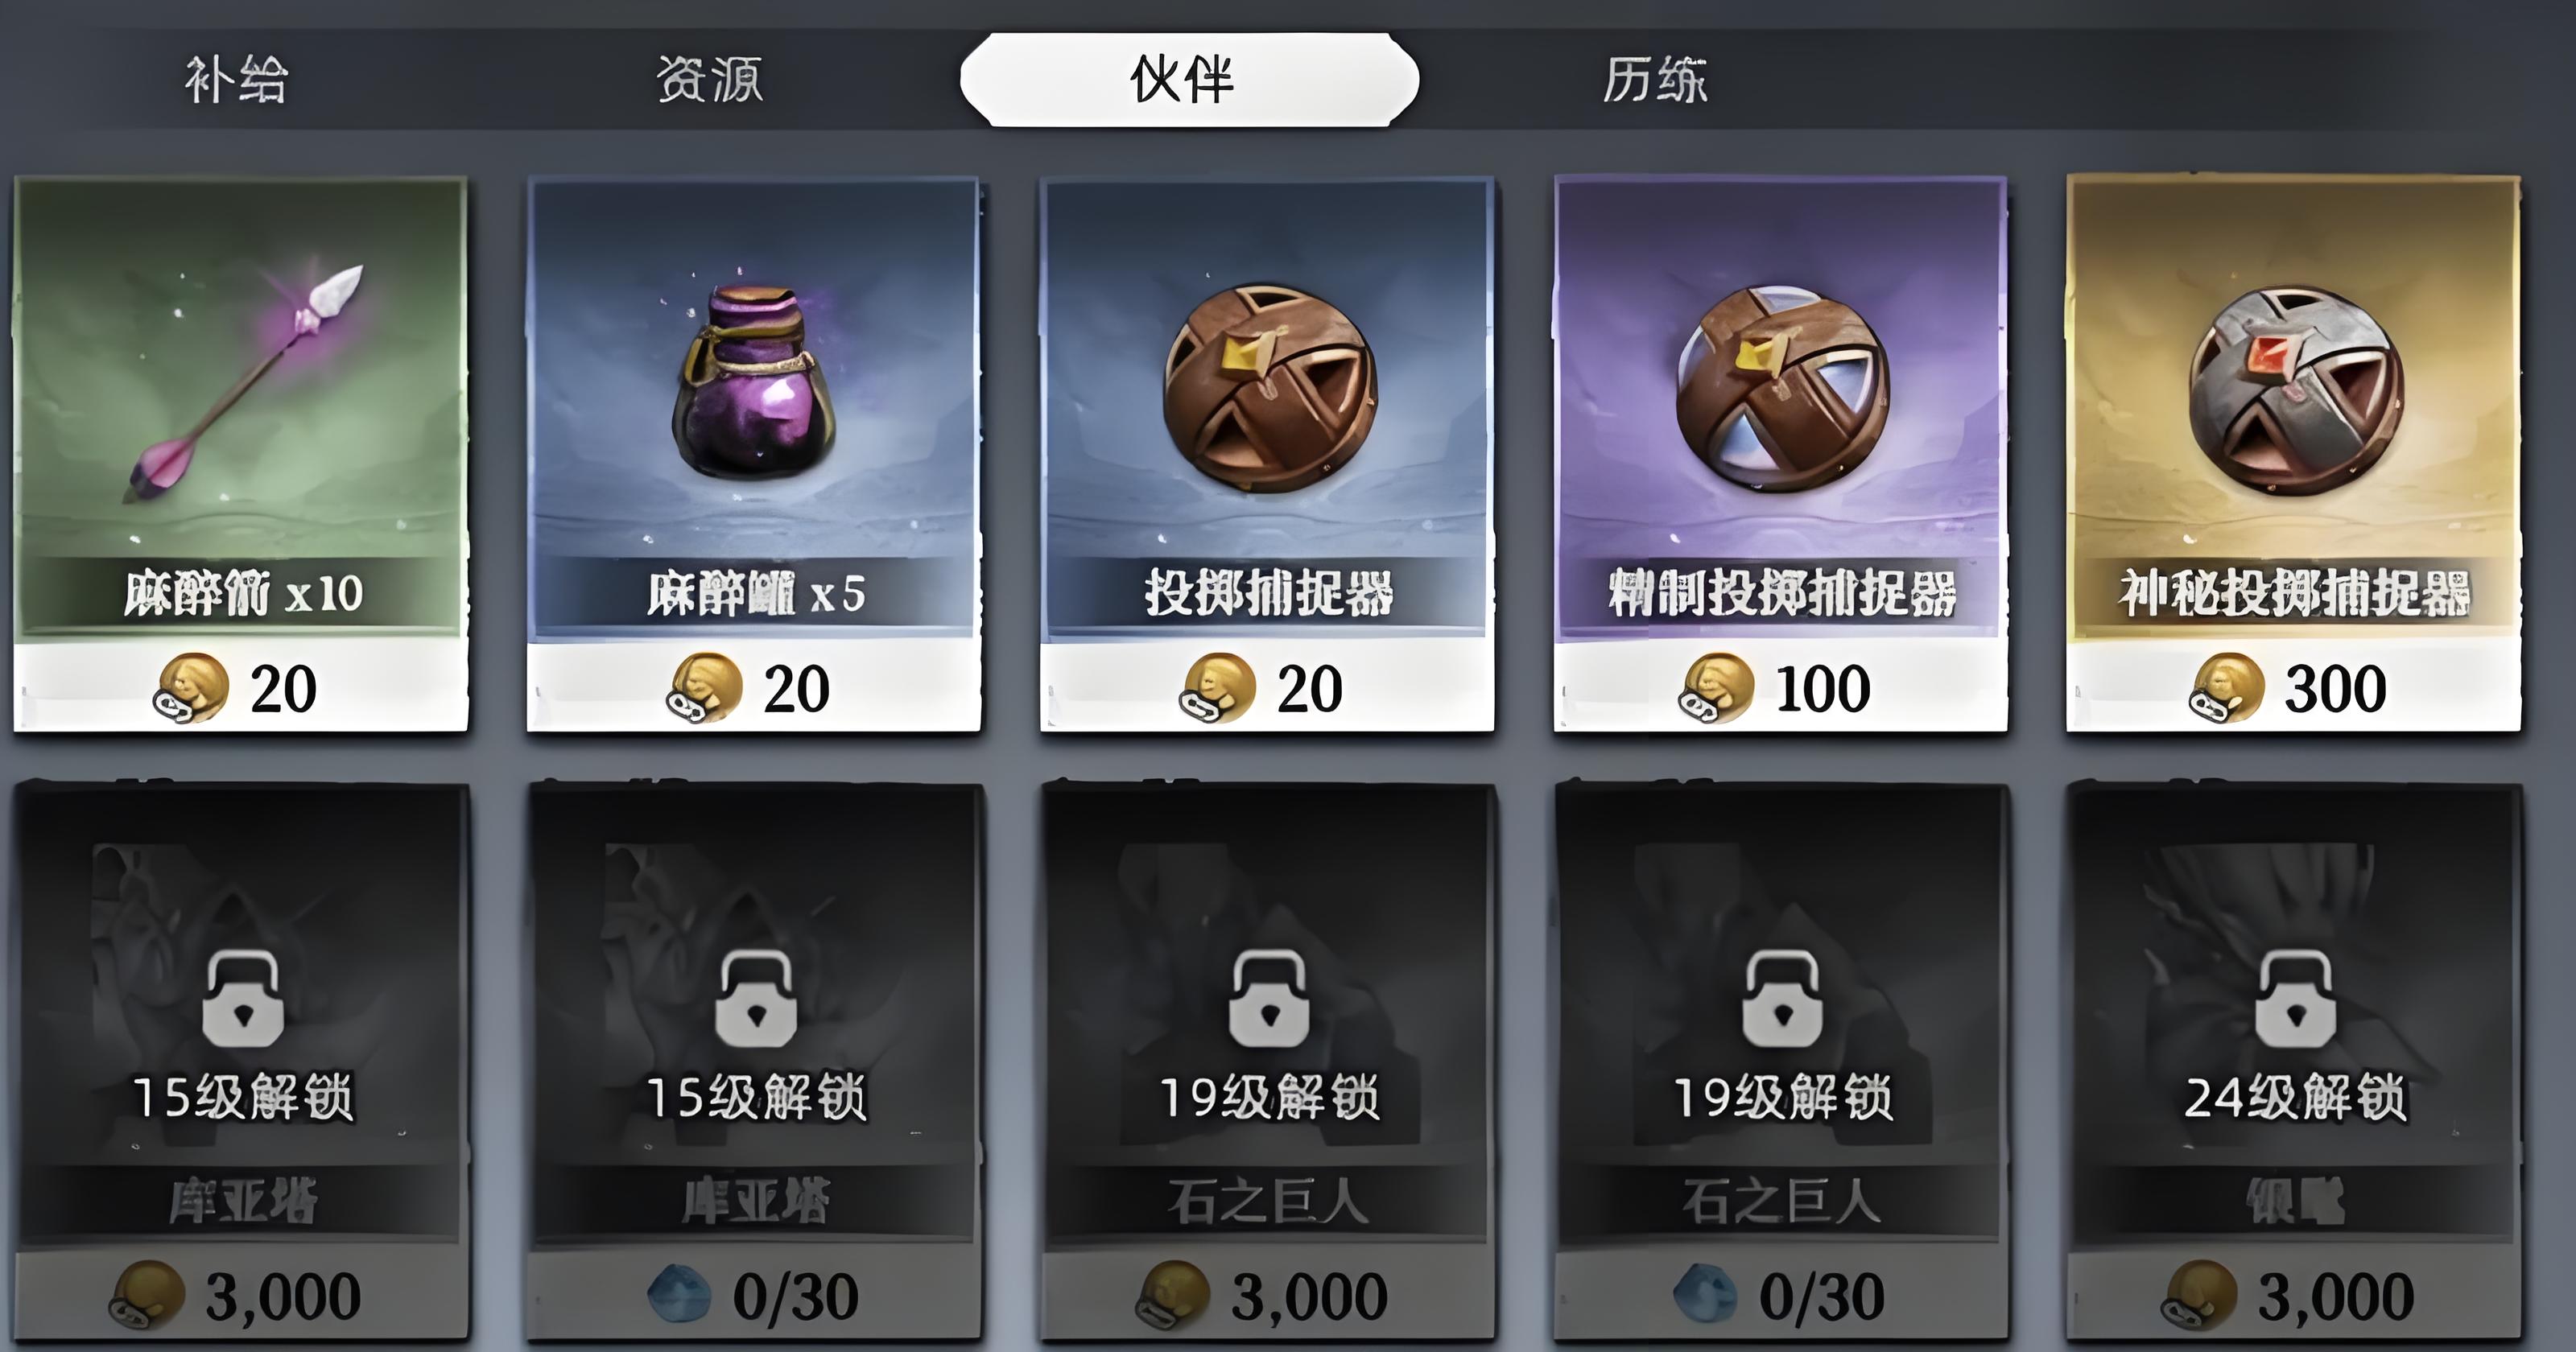
Task: Buy 麻醉箭 for 20 coins
Action: pos(241,688)
